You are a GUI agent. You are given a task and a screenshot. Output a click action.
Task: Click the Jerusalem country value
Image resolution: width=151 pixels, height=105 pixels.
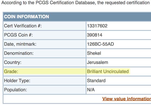point(97,62)
